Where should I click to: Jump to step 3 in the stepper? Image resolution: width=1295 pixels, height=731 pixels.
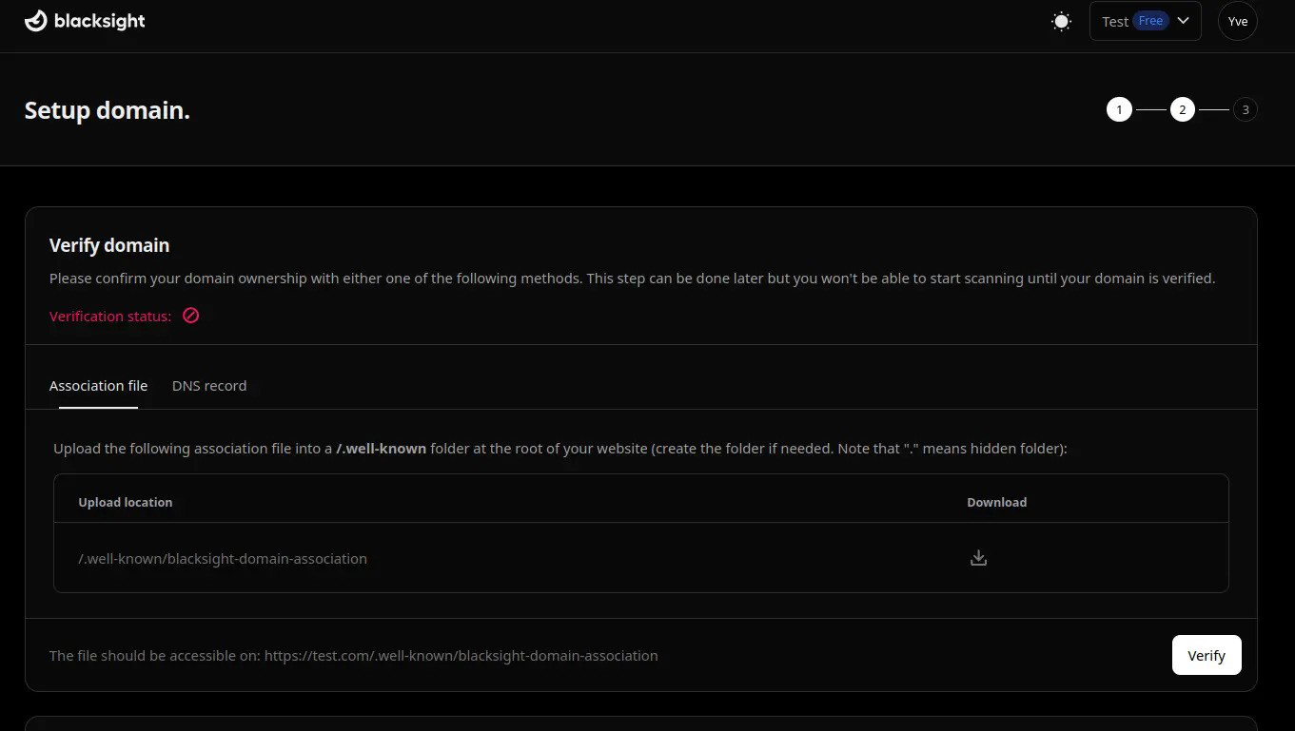[x=1245, y=110]
